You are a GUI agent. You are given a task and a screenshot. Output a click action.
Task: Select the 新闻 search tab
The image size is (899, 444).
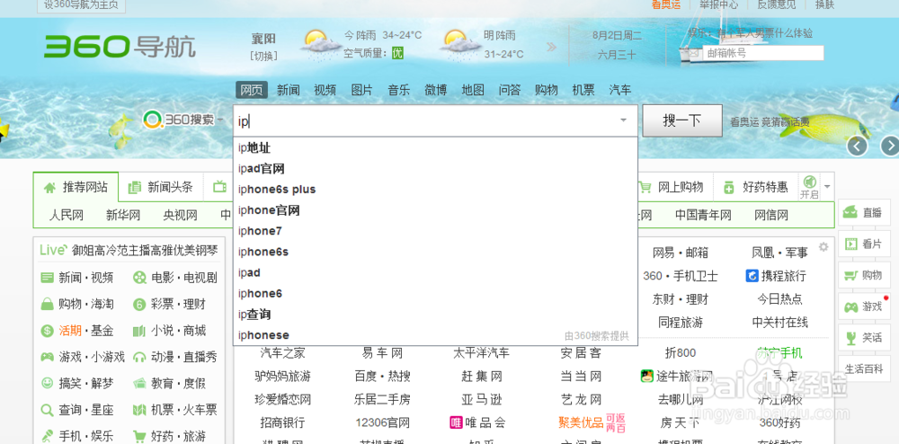(x=288, y=90)
